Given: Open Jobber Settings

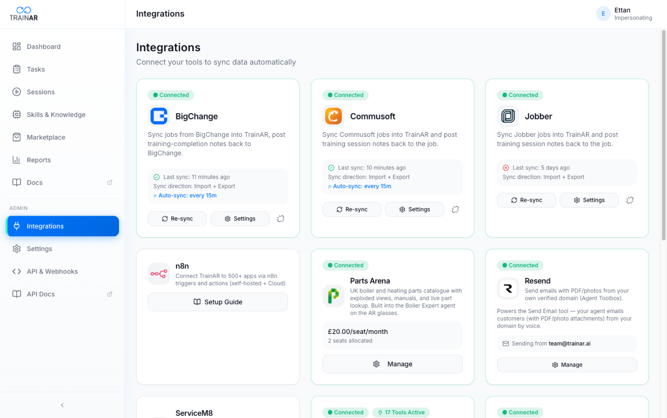Looking at the screenshot, I should [x=589, y=200].
